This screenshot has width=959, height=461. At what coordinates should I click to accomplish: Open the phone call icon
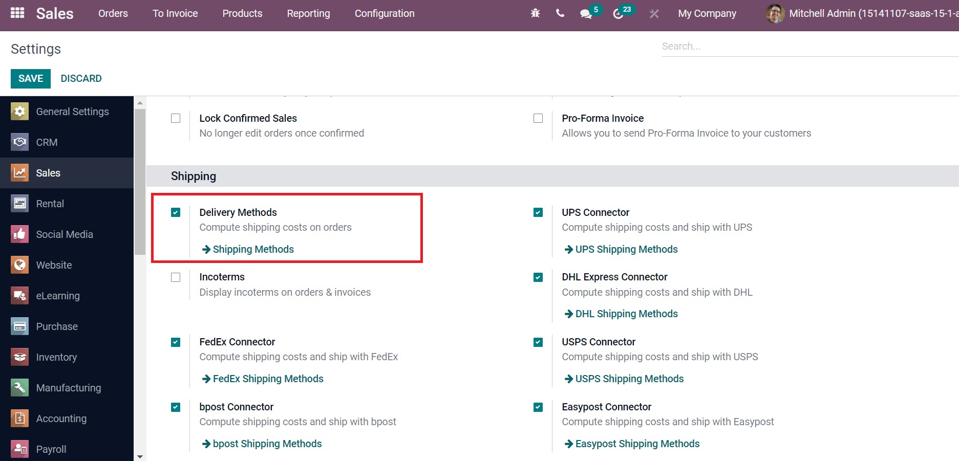coord(560,13)
